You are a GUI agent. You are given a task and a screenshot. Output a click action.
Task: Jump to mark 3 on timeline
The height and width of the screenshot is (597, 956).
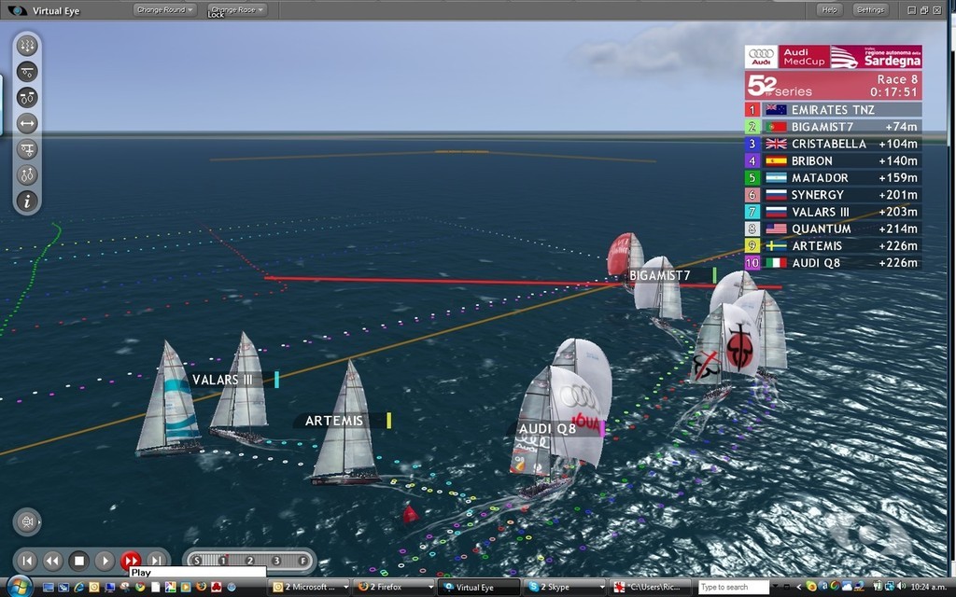click(x=276, y=561)
